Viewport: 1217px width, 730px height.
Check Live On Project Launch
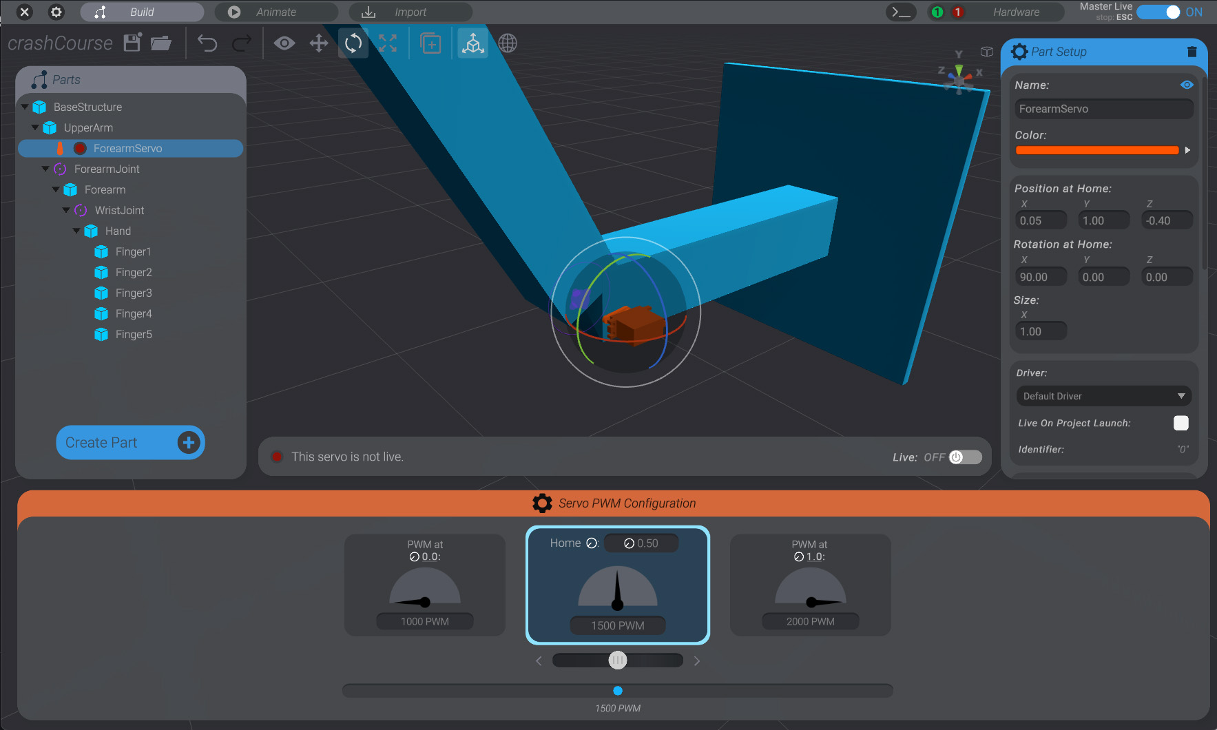(x=1180, y=423)
